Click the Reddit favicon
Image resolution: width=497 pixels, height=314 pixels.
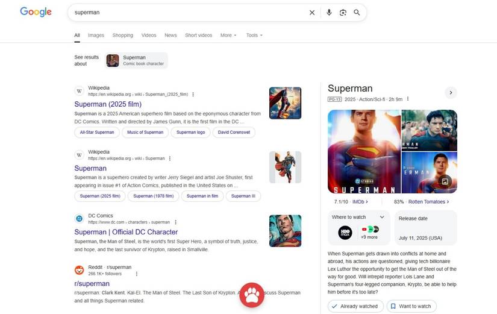[x=80, y=270]
